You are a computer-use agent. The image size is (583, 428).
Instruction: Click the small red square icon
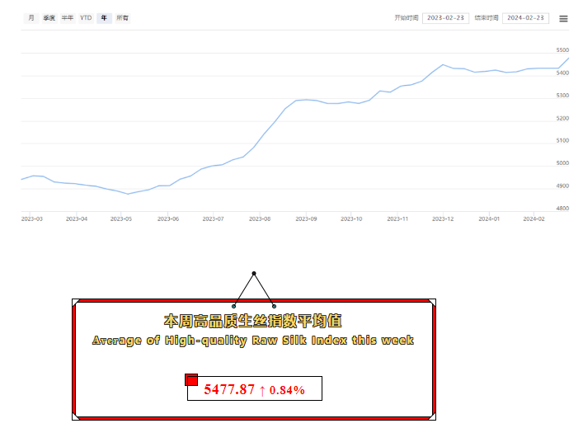[191, 379]
